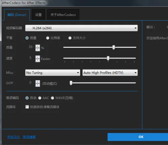The image size is (168, 145).
Task: Click the speed slider handle
Action: coord(108,58)
